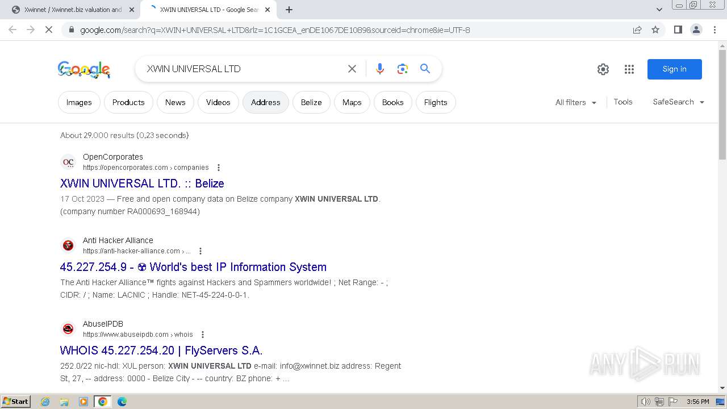Open 45.227.254.9 World's best IP result

pyautogui.click(x=193, y=267)
